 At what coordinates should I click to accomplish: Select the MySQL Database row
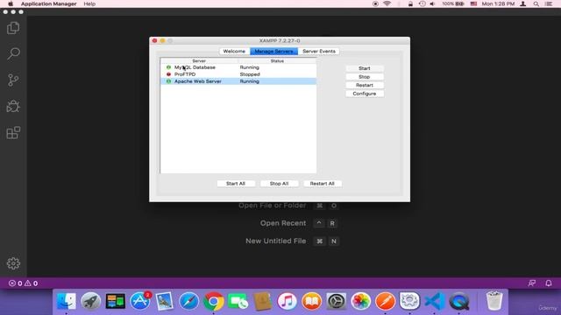[x=238, y=67]
